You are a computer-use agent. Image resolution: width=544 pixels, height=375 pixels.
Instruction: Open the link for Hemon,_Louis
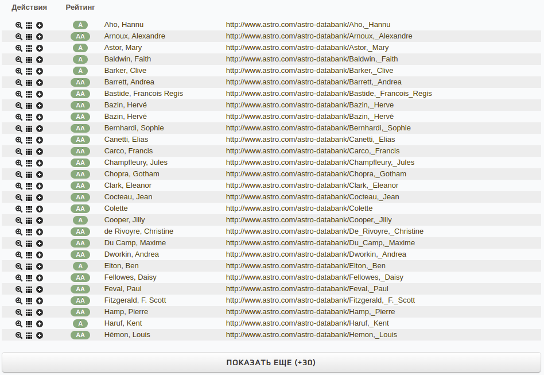pyautogui.click(x=311, y=334)
